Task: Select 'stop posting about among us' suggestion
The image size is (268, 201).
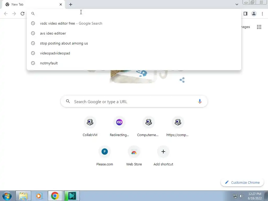Action: tap(134, 43)
